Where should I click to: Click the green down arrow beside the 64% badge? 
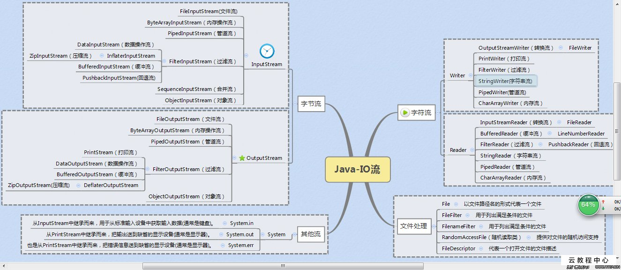[603, 209]
